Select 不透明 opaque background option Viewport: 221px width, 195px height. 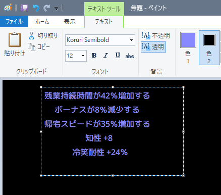(x=156, y=35)
